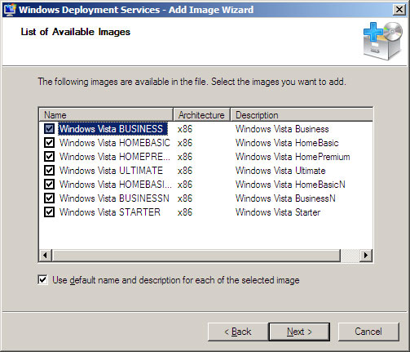Select the Windows Vista ULTIMATE name text
Screen dimensions: 410x352
click(x=111, y=171)
